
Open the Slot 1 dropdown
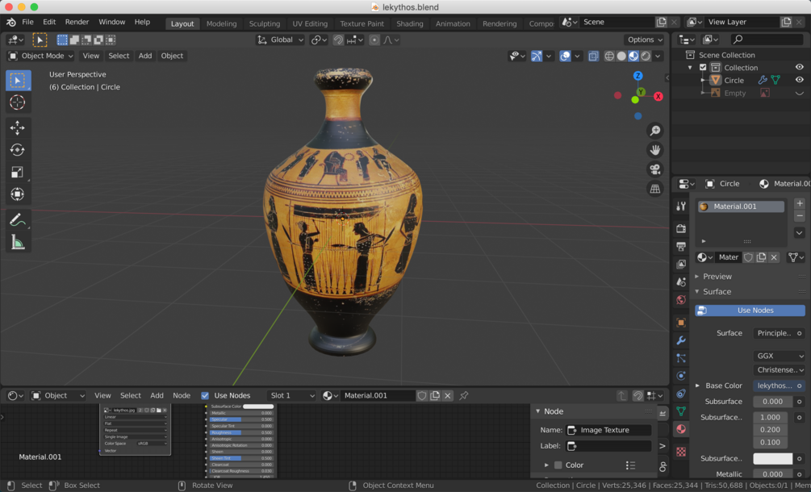291,396
